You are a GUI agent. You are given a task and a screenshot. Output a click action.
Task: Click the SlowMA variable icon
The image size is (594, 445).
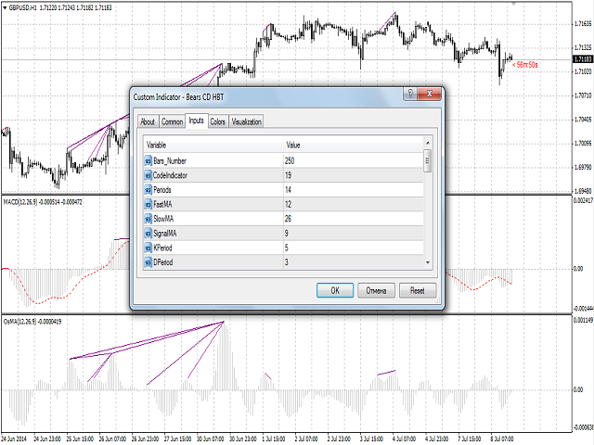[148, 219]
